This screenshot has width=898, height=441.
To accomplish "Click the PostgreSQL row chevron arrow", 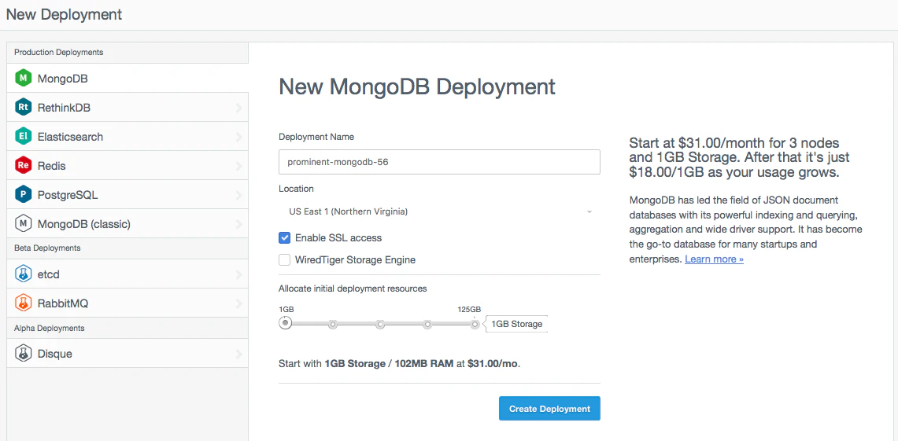I will coord(238,195).
